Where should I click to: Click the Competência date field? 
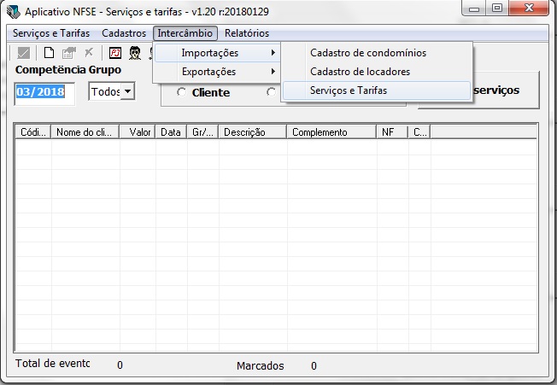pos(44,92)
